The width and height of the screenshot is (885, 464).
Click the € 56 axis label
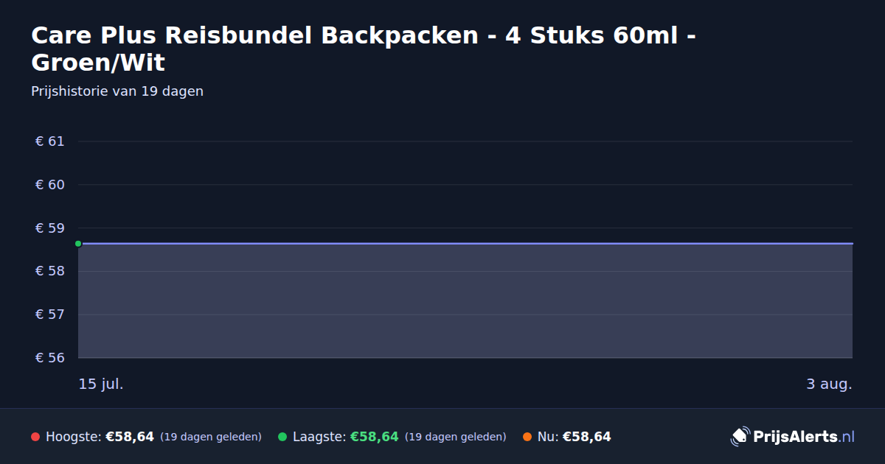click(x=50, y=358)
